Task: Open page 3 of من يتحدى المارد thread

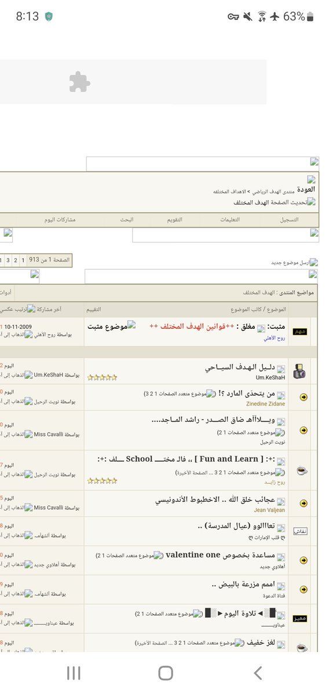Action: pos(146,394)
